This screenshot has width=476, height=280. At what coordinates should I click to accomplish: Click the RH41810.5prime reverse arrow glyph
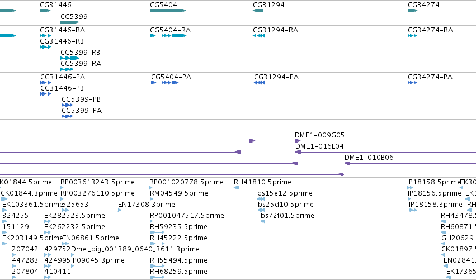(237, 188)
